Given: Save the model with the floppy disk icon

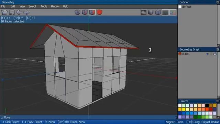Looking at the screenshot, I should [12, 12].
